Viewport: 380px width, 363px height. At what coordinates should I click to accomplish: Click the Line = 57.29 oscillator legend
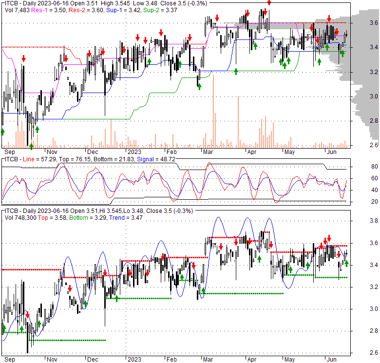39,159
